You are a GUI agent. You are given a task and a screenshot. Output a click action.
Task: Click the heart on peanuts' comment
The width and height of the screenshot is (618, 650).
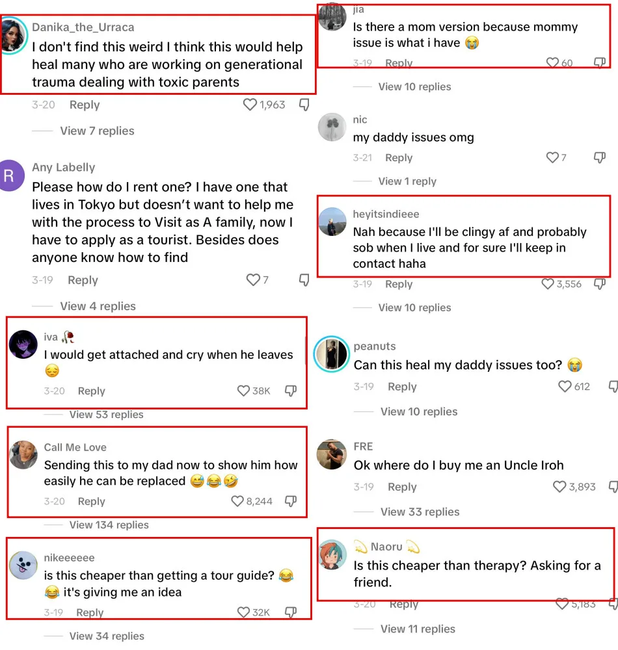click(565, 386)
